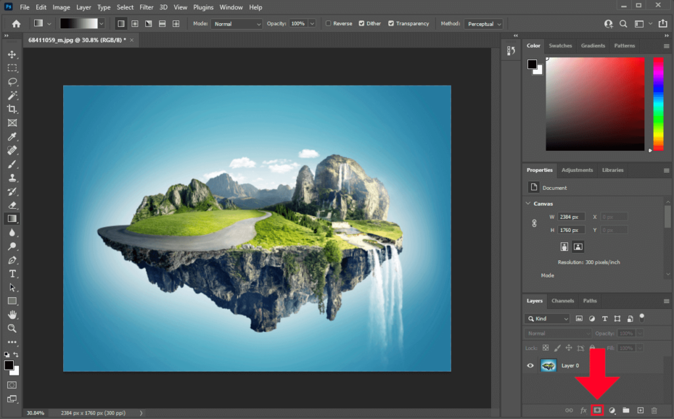
Task: Open the gradient Mode dropdown
Action: click(236, 23)
